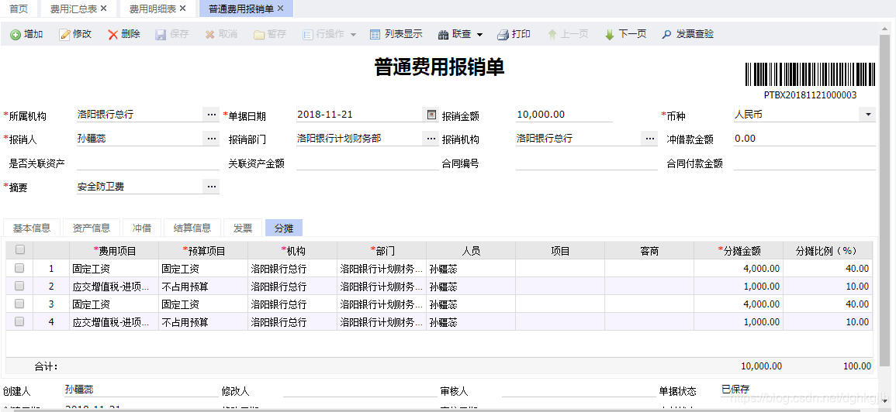Click the 4,000.00 amount in row 1
This screenshot has width=896, height=412.
point(739,268)
